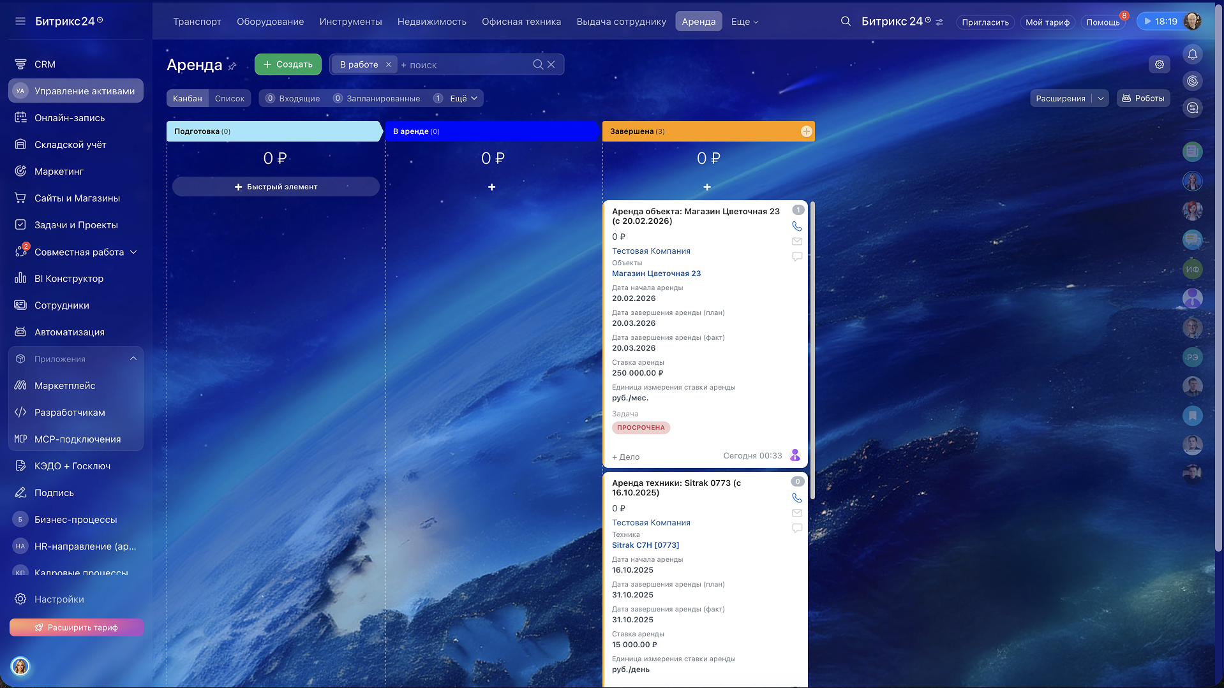Switch to the Недвижимость tab
Image resolution: width=1224 pixels, height=688 pixels.
point(432,22)
